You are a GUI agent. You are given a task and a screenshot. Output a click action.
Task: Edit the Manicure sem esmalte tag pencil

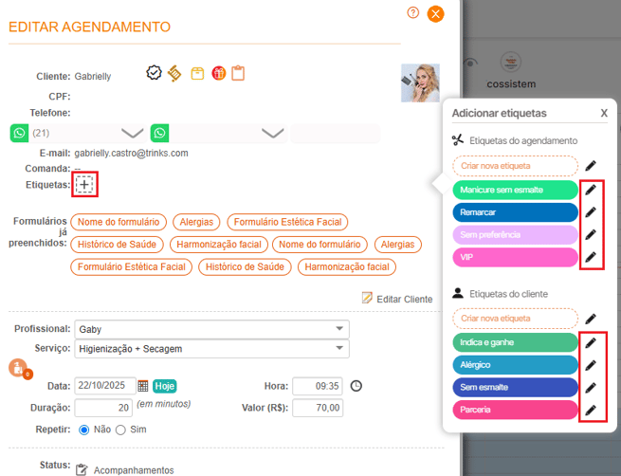tap(591, 190)
